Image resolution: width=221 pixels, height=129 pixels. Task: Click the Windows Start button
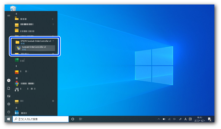click(x=8, y=119)
